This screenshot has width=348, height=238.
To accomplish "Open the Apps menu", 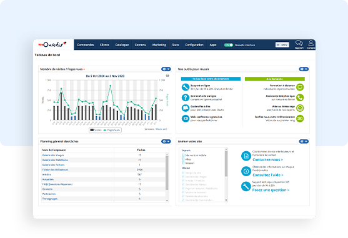I will [213, 45].
